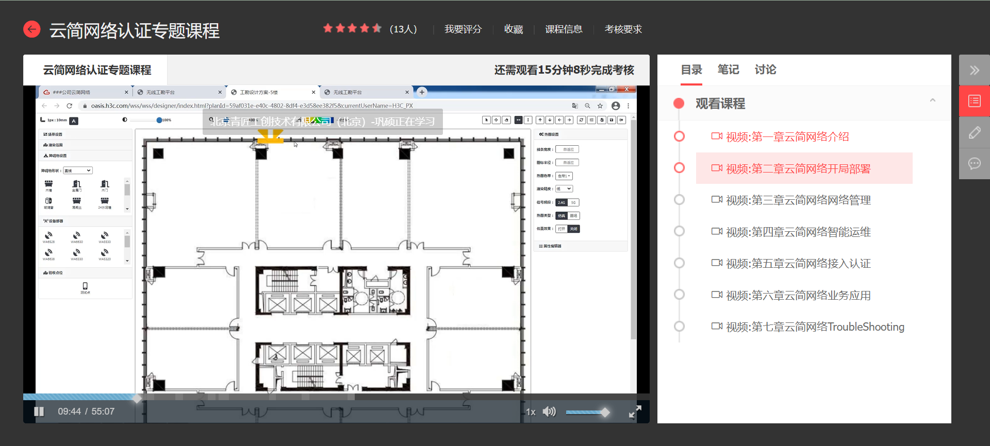Open the 障碍物形状 dropdown
990x446 pixels.
coord(78,170)
